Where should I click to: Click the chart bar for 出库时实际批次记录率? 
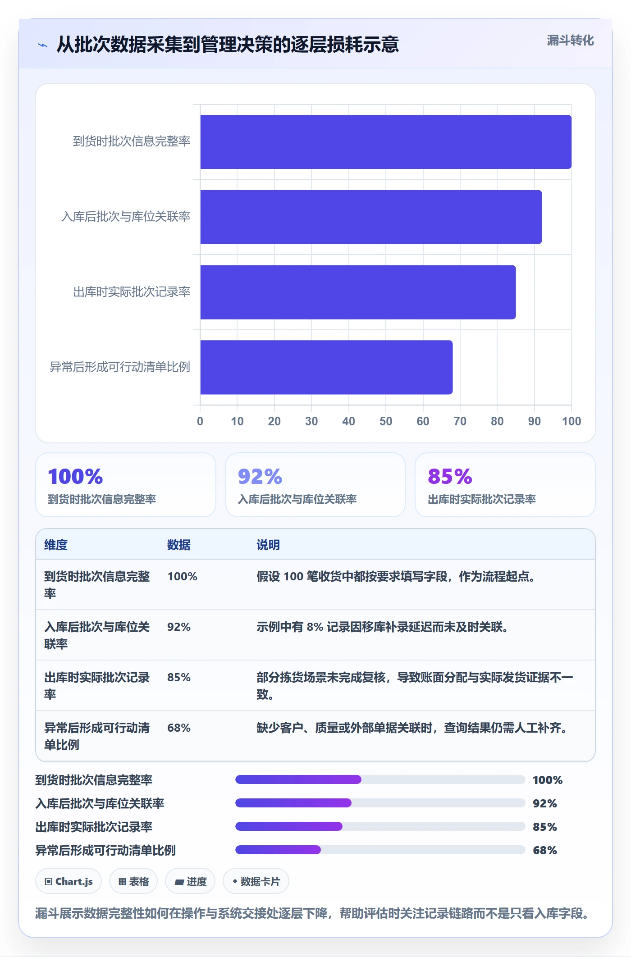(x=358, y=292)
